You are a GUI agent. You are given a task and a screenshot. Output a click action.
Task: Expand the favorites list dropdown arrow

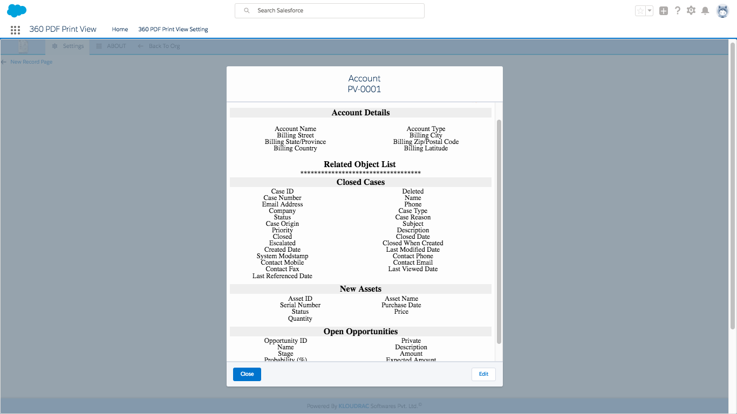(x=650, y=11)
